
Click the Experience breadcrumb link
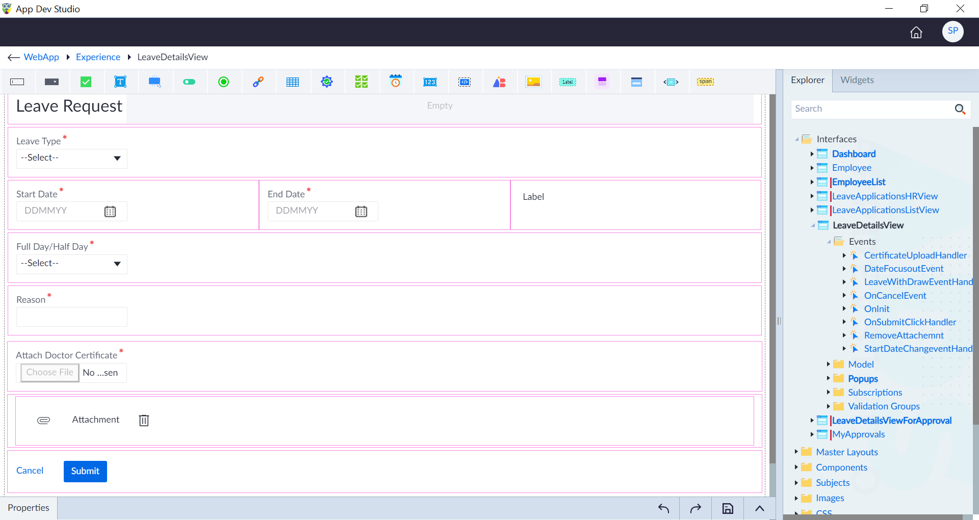point(98,57)
